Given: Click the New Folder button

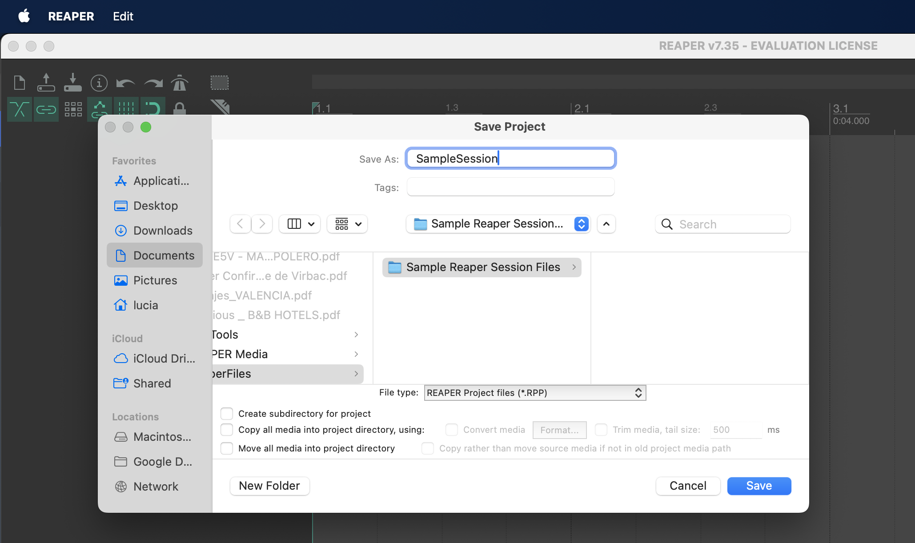Looking at the screenshot, I should (269, 486).
